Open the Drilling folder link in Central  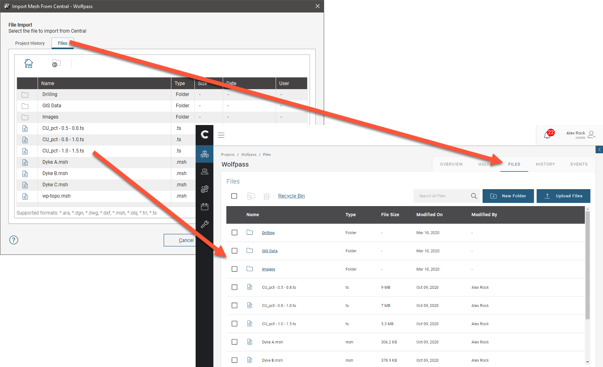tap(268, 233)
